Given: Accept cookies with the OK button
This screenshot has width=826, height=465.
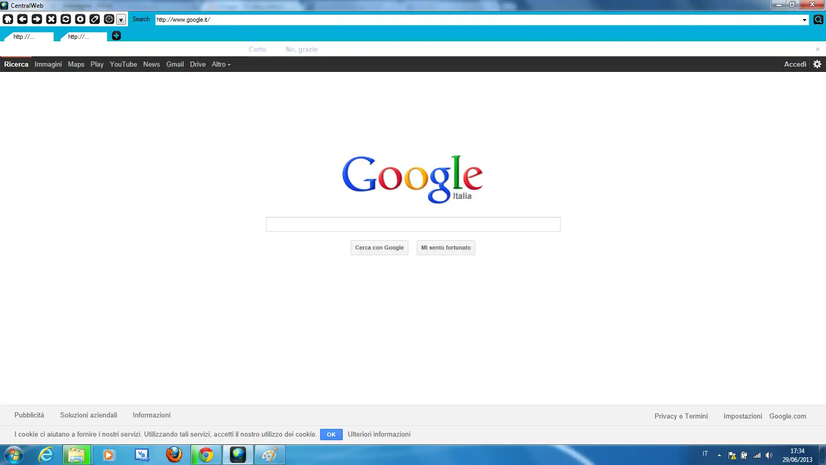Looking at the screenshot, I should pos(331,435).
